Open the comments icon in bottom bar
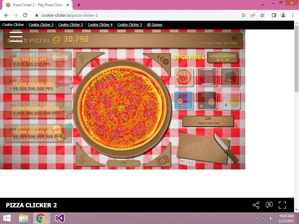 click(x=269, y=205)
